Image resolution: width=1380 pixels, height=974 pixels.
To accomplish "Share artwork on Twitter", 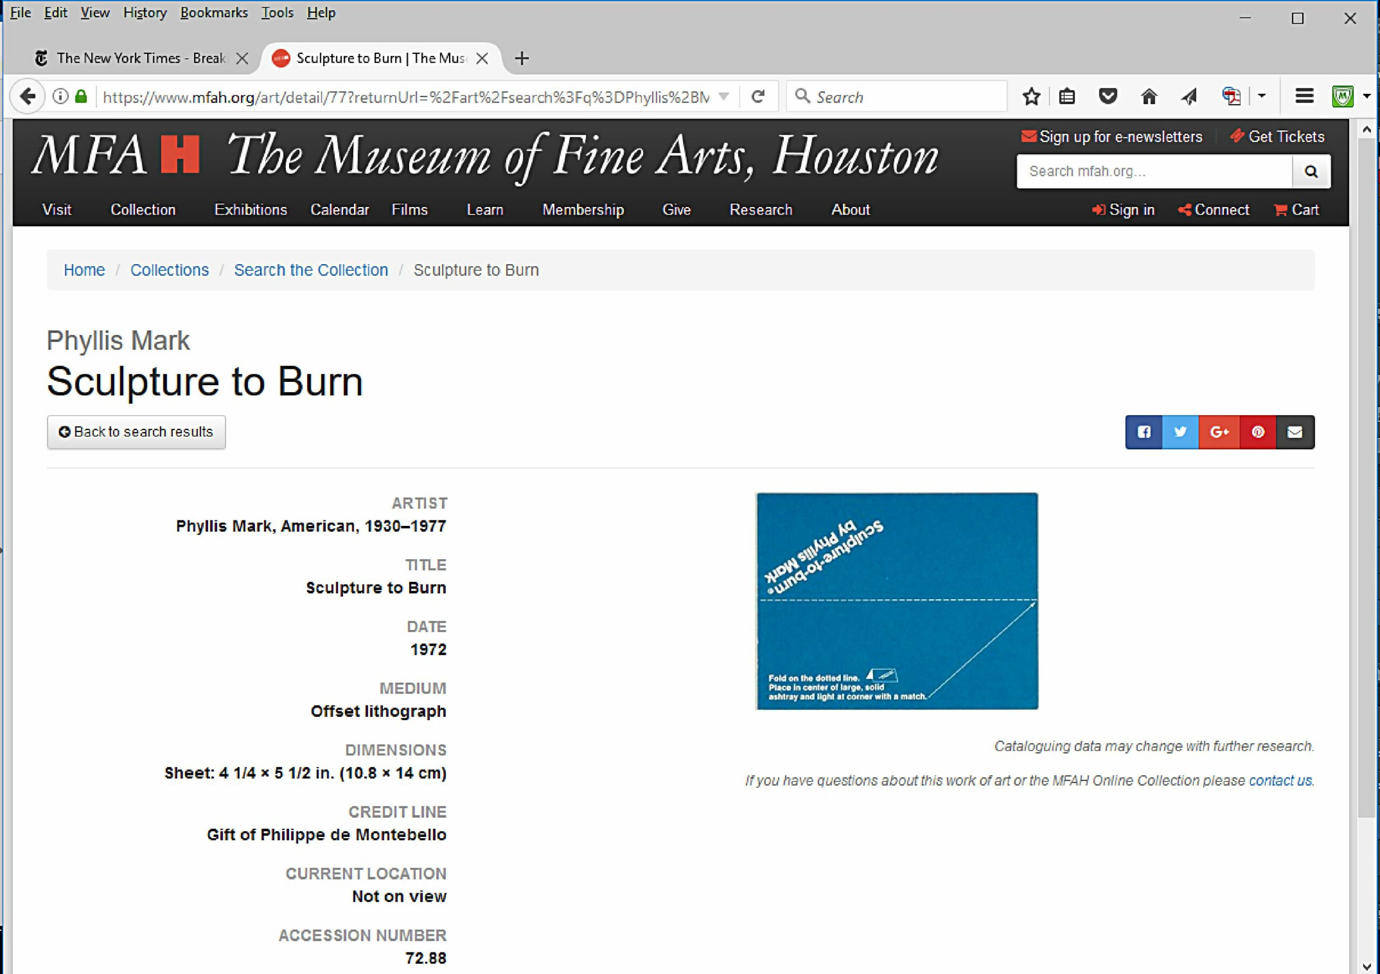I will tap(1181, 431).
